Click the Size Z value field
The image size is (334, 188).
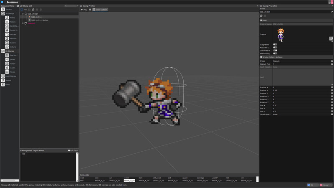click(301, 111)
